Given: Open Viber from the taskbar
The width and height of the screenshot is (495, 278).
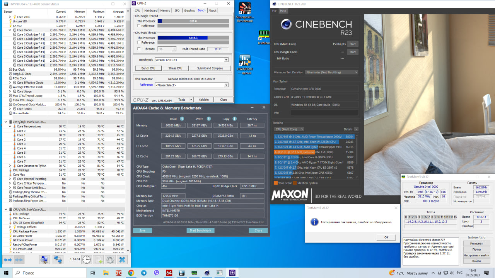Looking at the screenshot, I should tap(156, 273).
